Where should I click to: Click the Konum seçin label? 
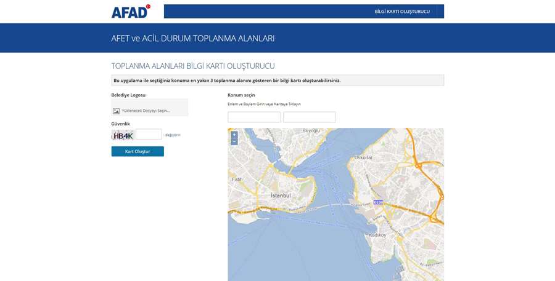241,95
